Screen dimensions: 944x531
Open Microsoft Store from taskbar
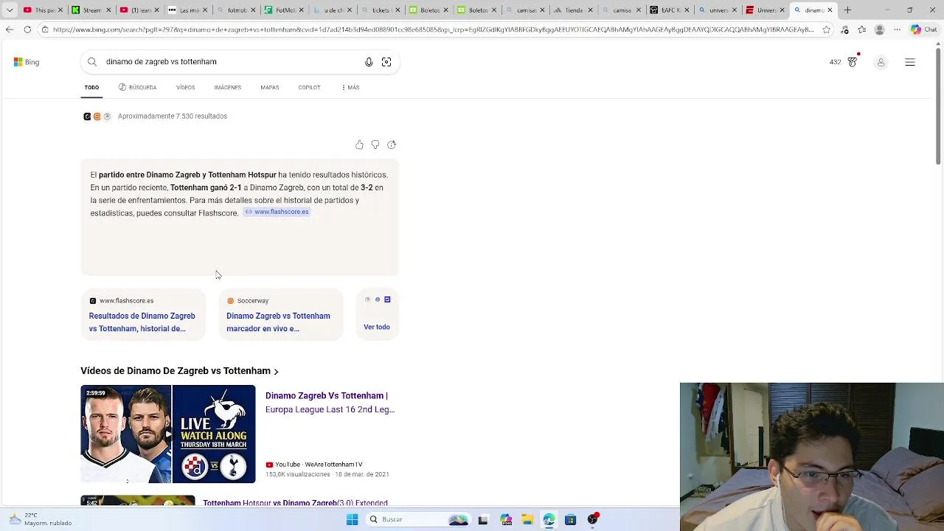(x=570, y=520)
